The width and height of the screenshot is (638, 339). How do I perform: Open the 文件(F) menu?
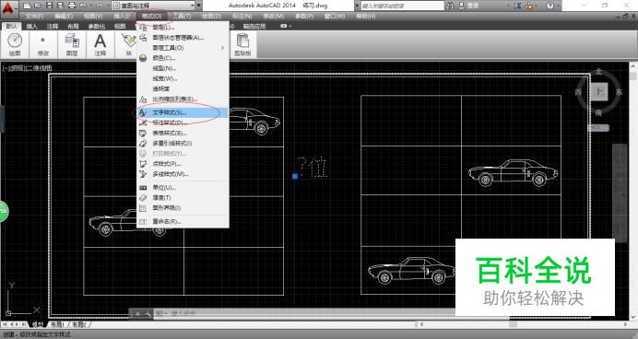pyautogui.click(x=34, y=17)
